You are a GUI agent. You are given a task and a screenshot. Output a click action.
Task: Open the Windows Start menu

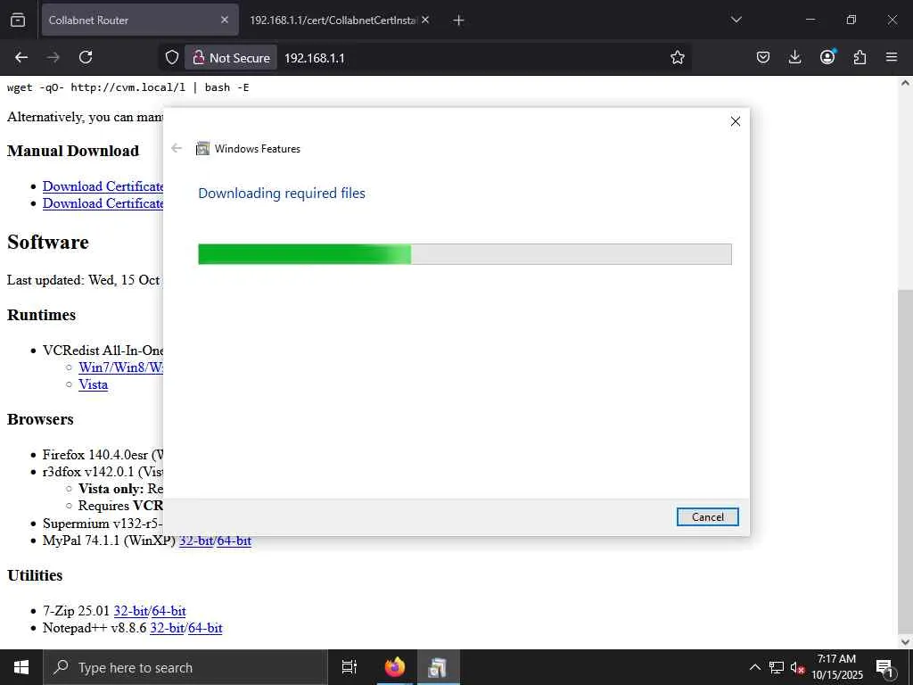point(21,667)
